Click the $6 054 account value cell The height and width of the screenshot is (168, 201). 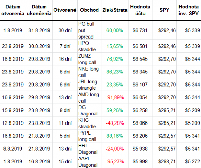coord(140,97)
